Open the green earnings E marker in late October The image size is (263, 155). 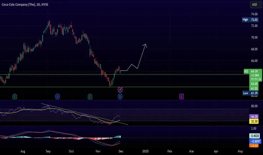click(x=90, y=96)
